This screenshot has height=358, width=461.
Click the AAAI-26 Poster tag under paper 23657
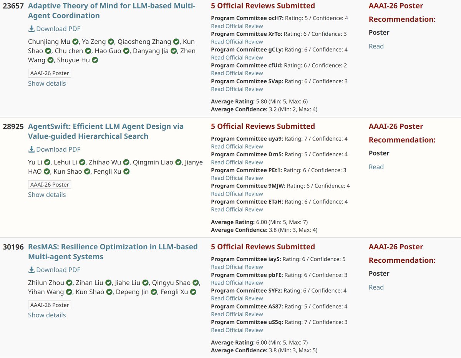(49, 73)
